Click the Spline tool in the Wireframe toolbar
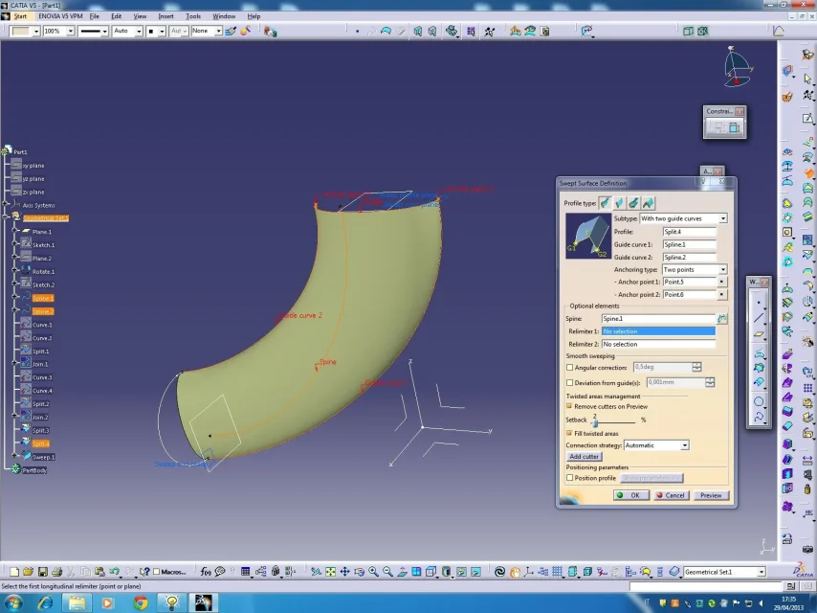Screen dimensions: 817x613 (759, 417)
